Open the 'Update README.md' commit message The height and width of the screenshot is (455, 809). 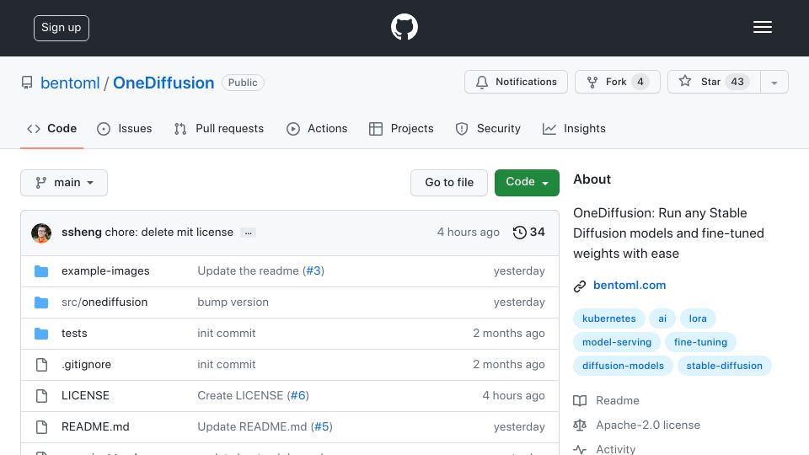tap(252, 426)
